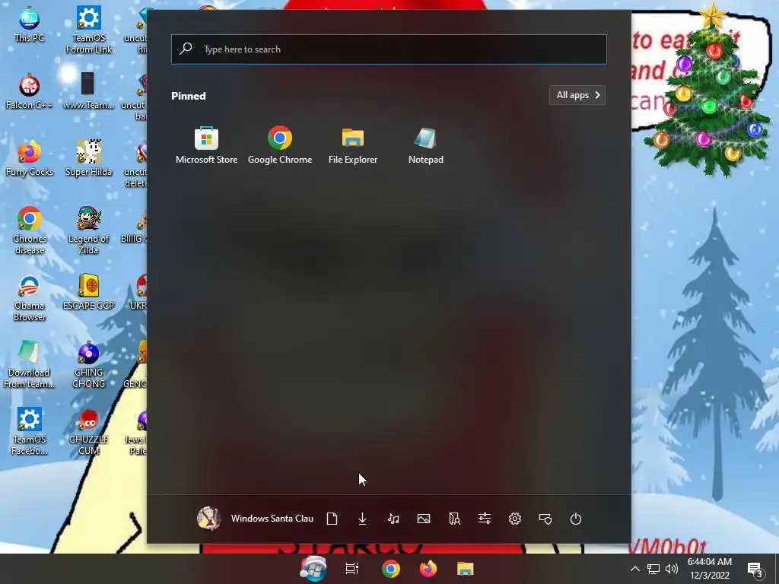The width and height of the screenshot is (779, 584).
Task: Launch Chrome from the taskbar
Action: tap(391, 569)
